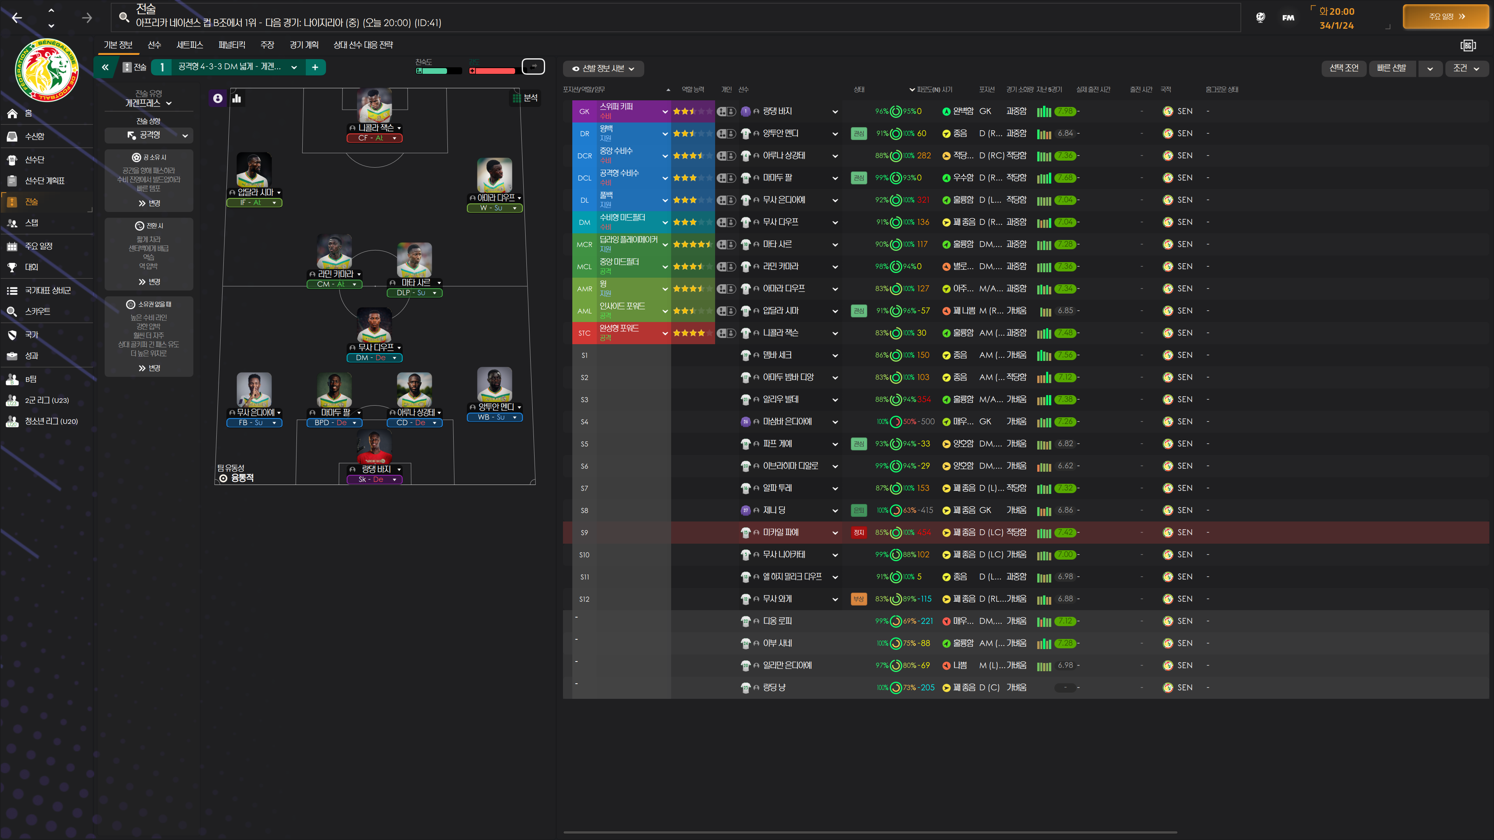Switch pitch to bar-chart statistics view
Viewport: 1494px width, 840px height.
[x=237, y=98]
